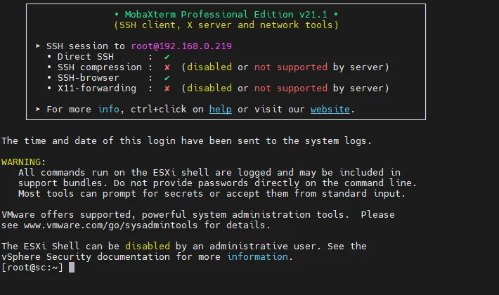The image size is (499, 295).
Task: Click 'not supported' on the X11-forwarding line
Action: coord(290,88)
